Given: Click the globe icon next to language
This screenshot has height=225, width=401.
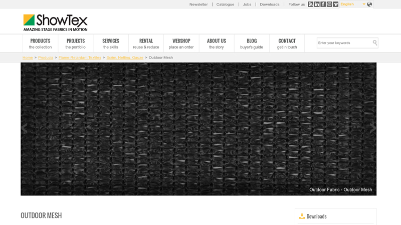Looking at the screenshot, I should click(369, 4).
